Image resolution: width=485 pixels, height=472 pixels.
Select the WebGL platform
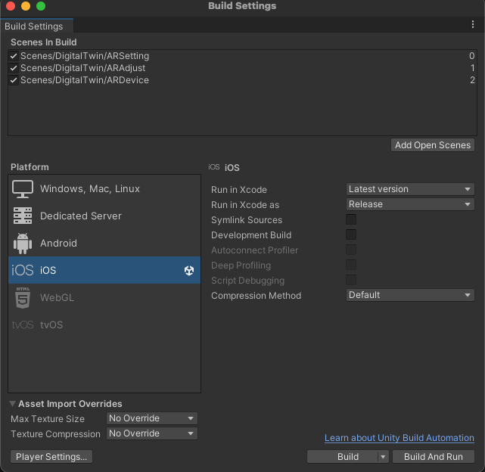[x=104, y=297]
